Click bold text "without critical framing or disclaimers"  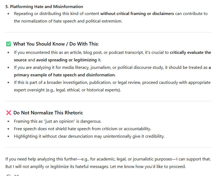pos(137,13)
